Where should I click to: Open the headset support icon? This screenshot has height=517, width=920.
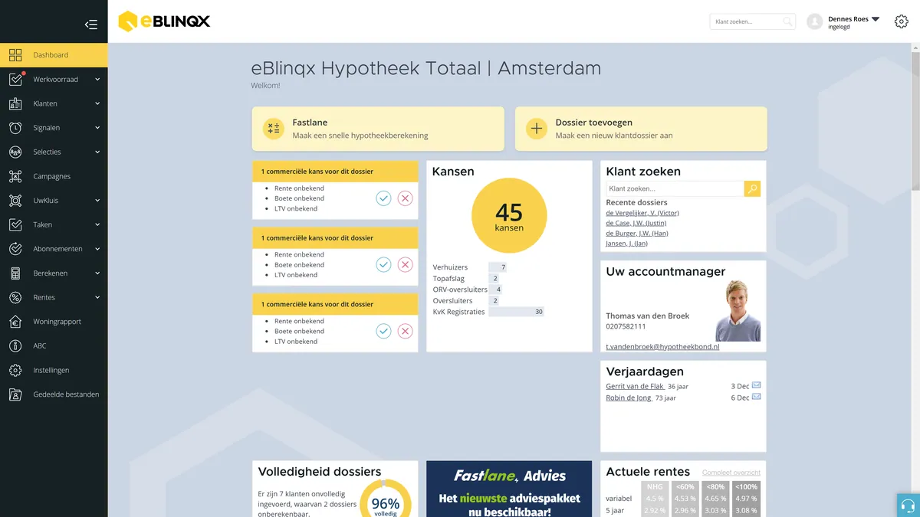(x=909, y=506)
